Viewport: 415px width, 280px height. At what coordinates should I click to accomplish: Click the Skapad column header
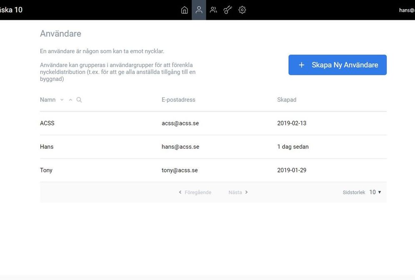coord(287,100)
